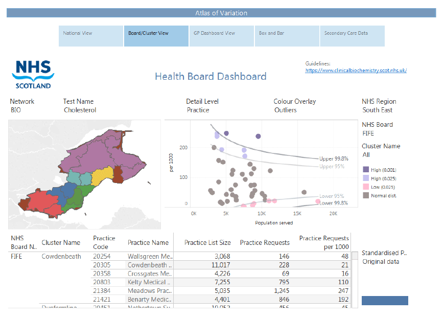Click the blue bar below Original data
The height and width of the screenshot is (318, 444).
(385, 301)
